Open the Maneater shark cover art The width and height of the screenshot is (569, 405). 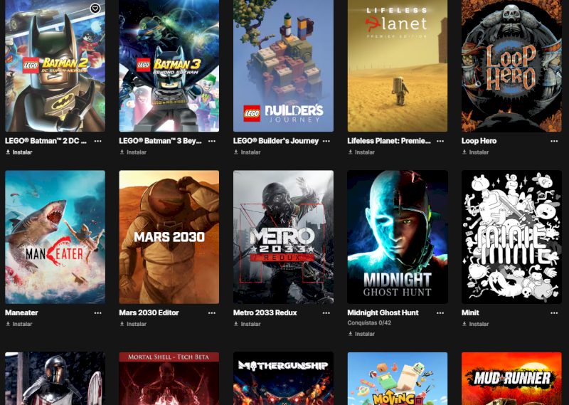(x=55, y=237)
